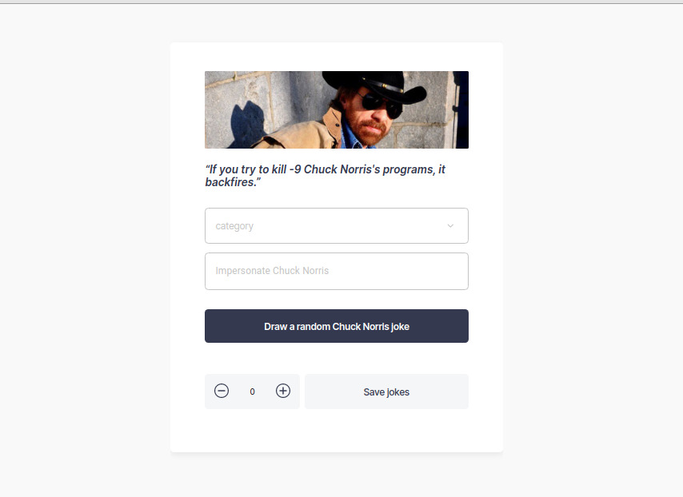Increase joke count with plus icon
This screenshot has width=683, height=497.
[283, 391]
